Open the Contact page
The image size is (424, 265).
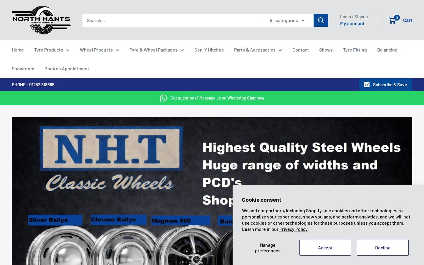[x=301, y=50]
